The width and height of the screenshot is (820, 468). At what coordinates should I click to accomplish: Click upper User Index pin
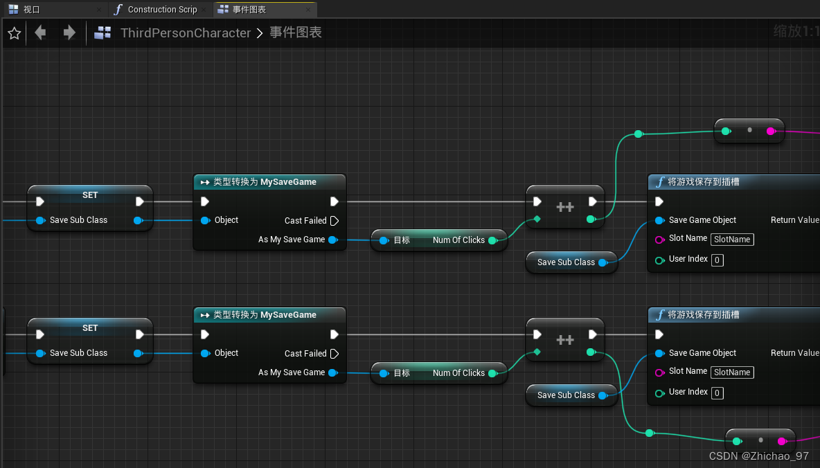tap(660, 260)
